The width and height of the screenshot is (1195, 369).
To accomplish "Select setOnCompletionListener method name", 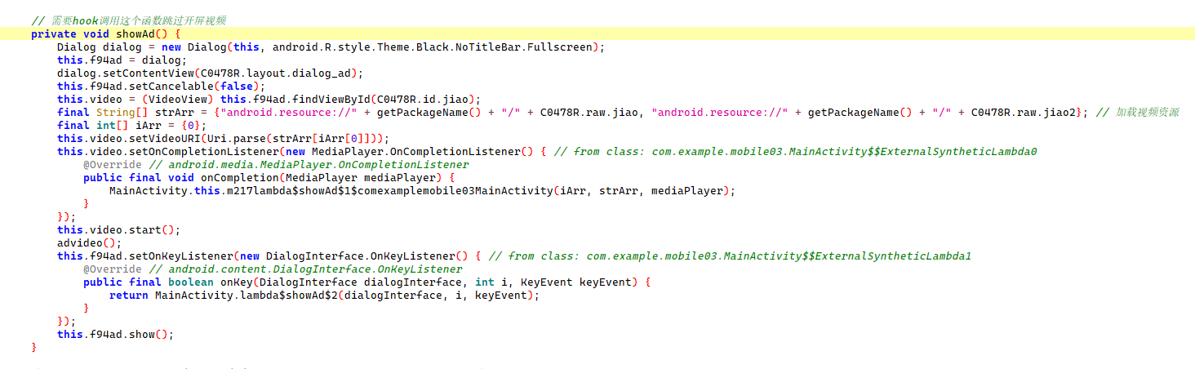I will coord(204,151).
